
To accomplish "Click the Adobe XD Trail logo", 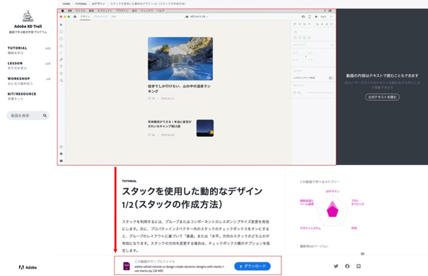I will tap(28, 16).
